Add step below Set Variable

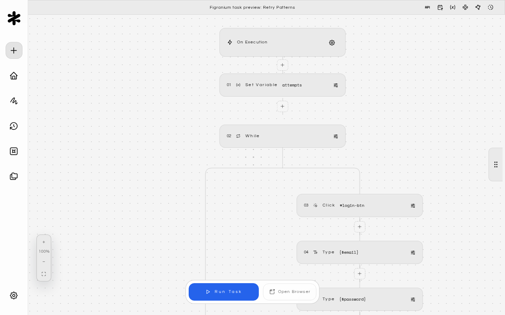282,106
